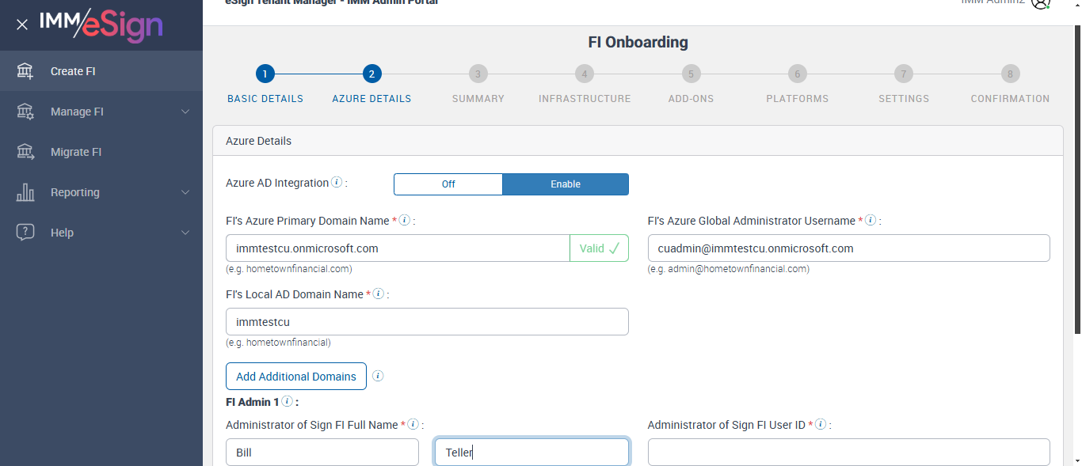The image size is (1082, 466).
Task: Click the IMM eSign logo
Action: pyautogui.click(x=101, y=25)
